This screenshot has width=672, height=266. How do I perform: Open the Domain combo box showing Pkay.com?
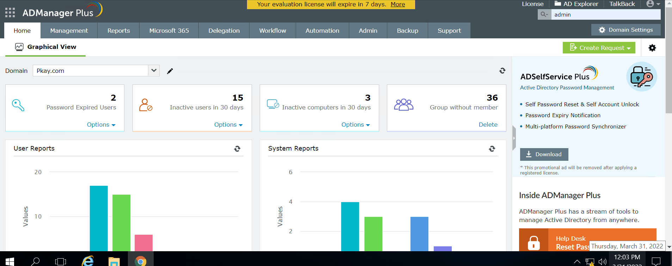[x=96, y=71]
